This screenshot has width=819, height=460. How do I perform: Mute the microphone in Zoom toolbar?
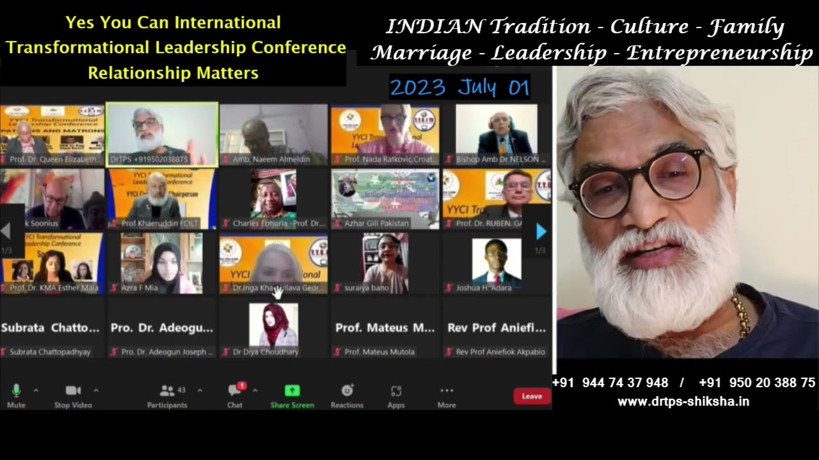[16, 395]
